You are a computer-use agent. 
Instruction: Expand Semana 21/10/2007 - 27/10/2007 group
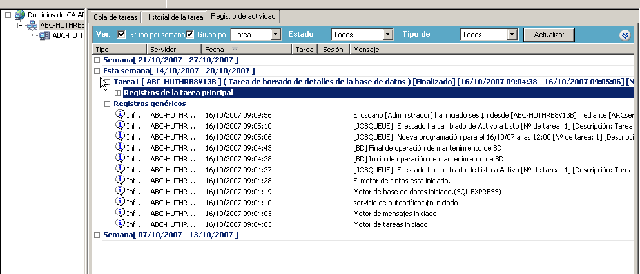pyautogui.click(x=97, y=60)
